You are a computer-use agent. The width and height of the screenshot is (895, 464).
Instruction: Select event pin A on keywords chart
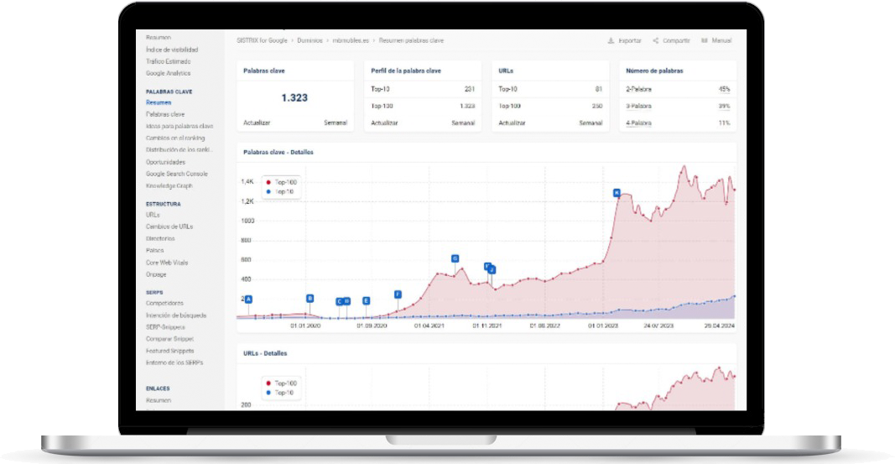pos(248,300)
